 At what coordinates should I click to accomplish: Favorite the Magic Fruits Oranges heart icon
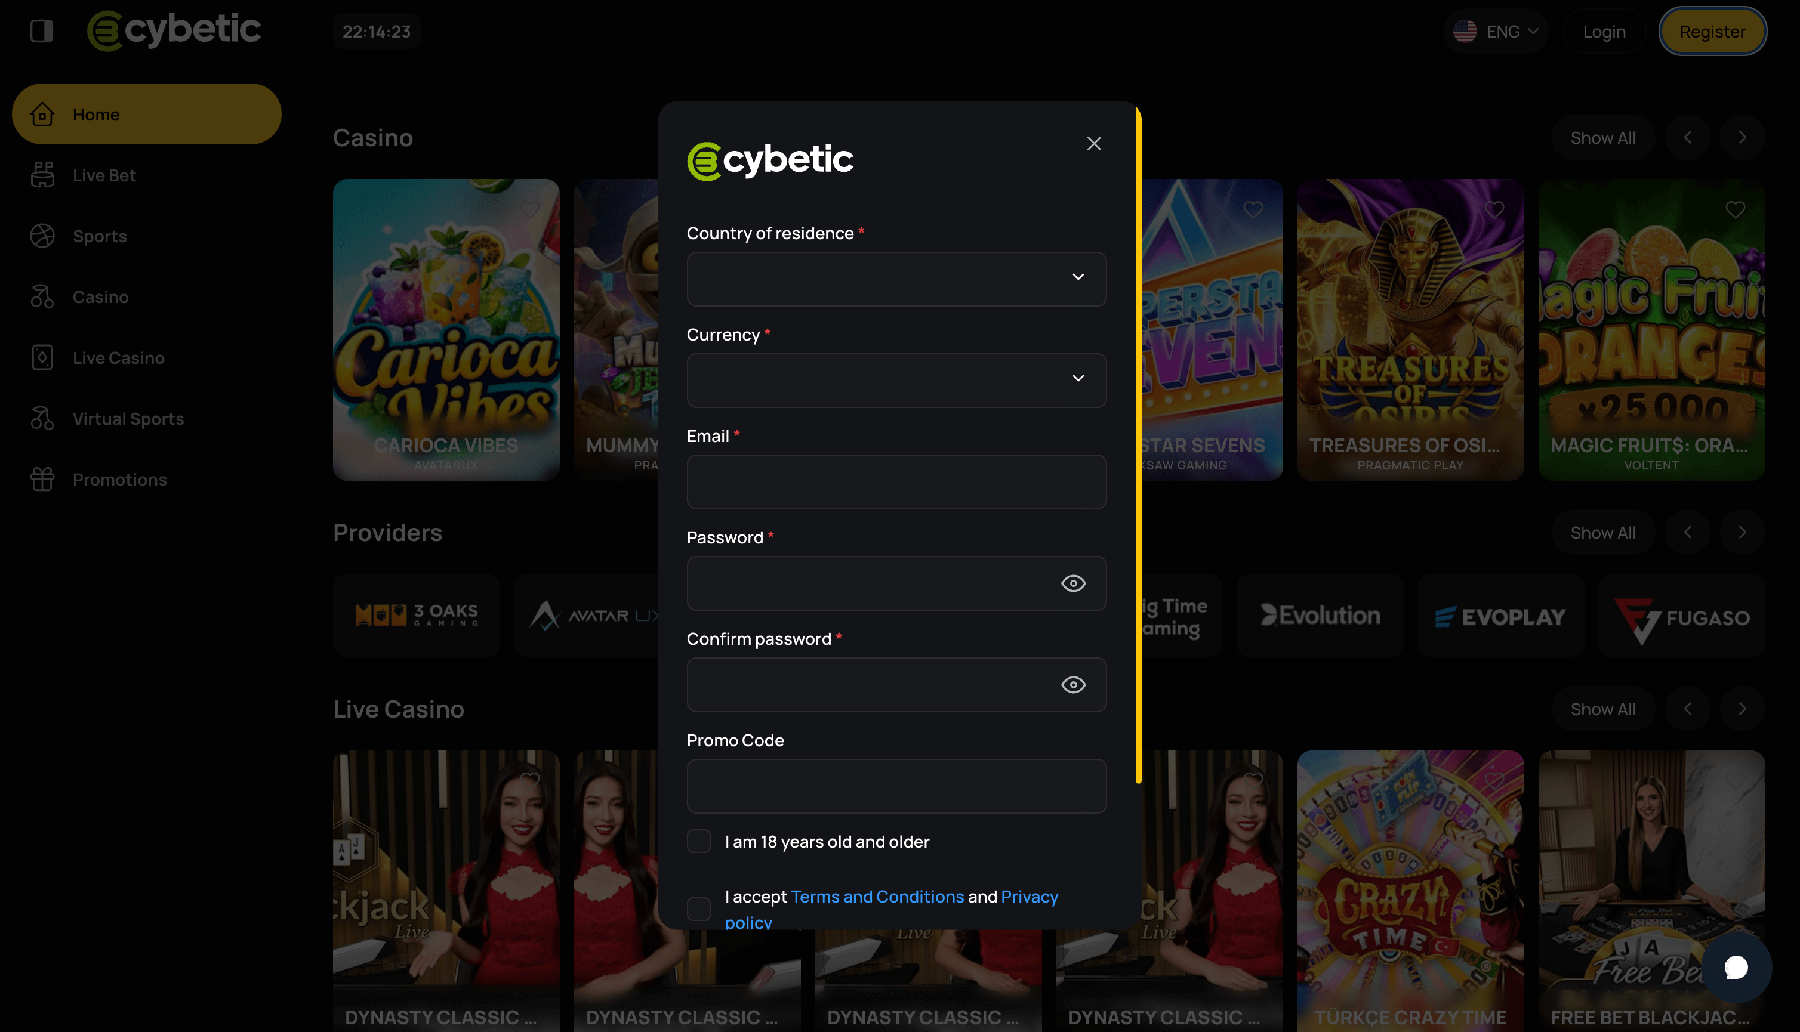coord(1736,210)
